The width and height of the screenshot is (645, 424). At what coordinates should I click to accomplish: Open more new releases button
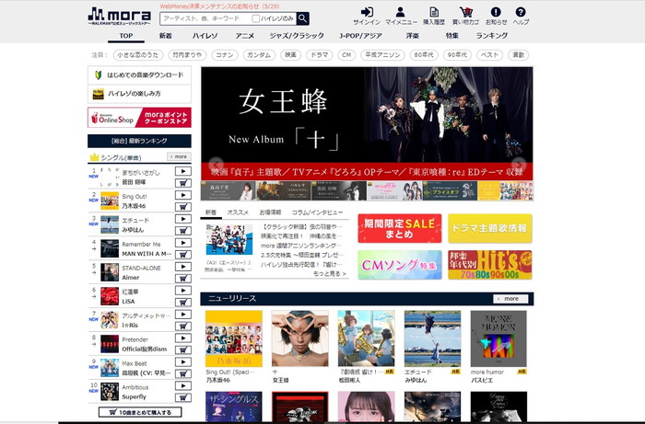510,299
